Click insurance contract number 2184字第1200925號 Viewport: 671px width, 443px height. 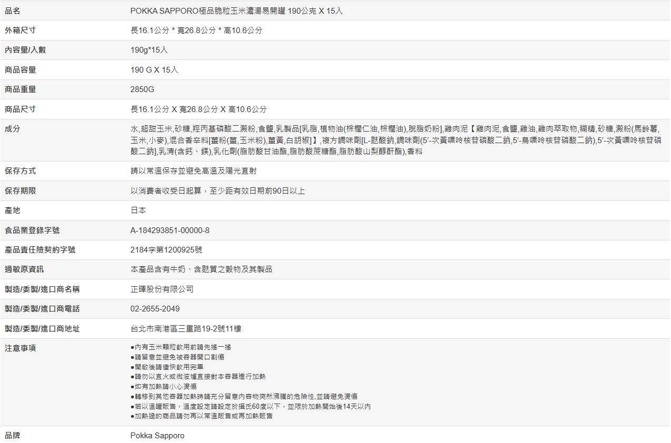coord(166,250)
